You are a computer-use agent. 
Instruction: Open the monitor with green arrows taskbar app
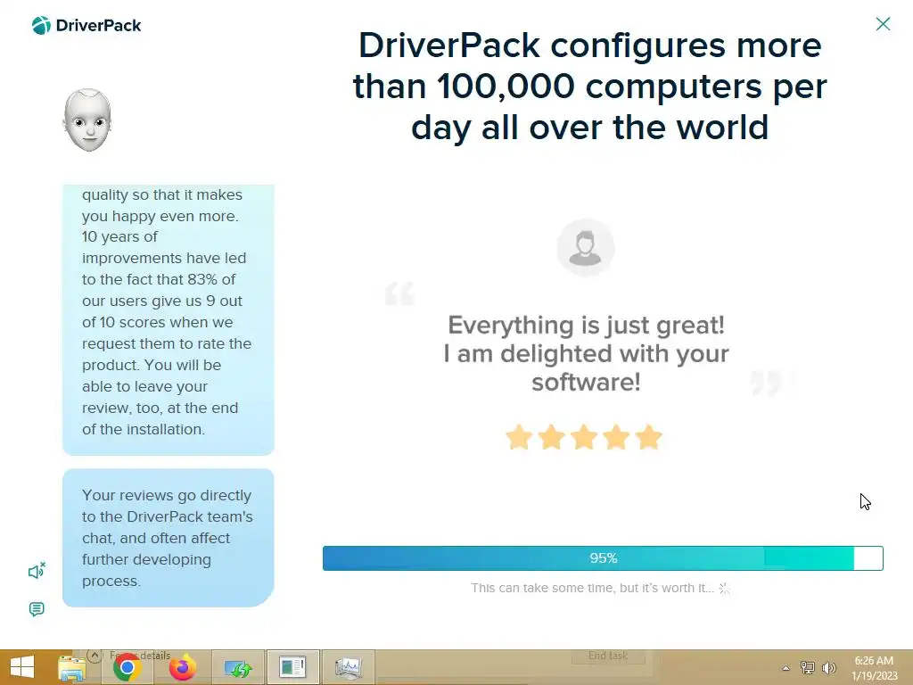[x=237, y=669]
